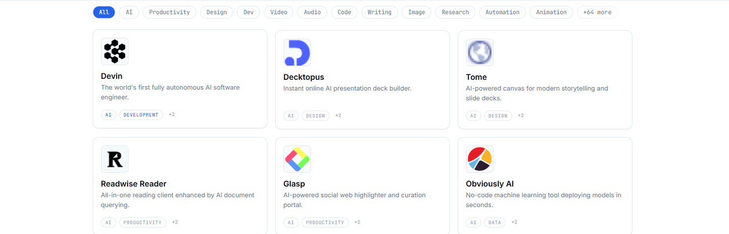This screenshot has height=234, width=729.
Task: Expand +2 more tags on Tome card
Action: pos(521,116)
